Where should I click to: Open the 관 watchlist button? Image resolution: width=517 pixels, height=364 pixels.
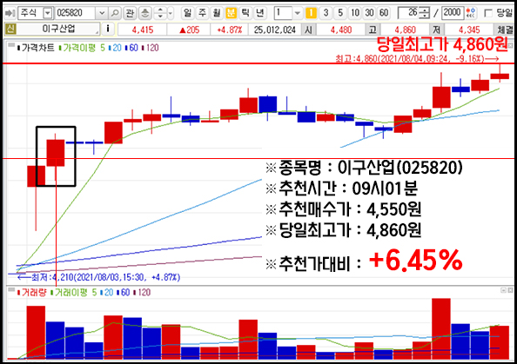point(130,13)
